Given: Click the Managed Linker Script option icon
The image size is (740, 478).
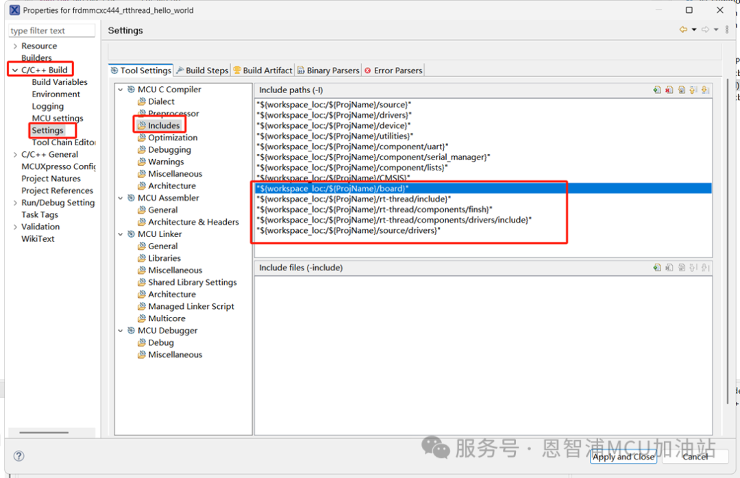Looking at the screenshot, I should (142, 306).
